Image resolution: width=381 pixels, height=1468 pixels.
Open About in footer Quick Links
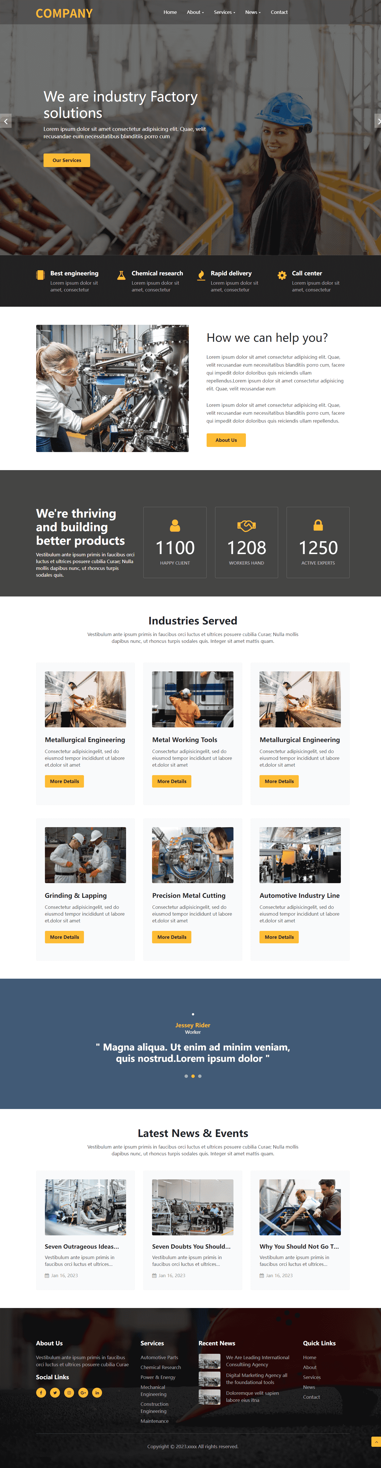pyautogui.click(x=310, y=1367)
